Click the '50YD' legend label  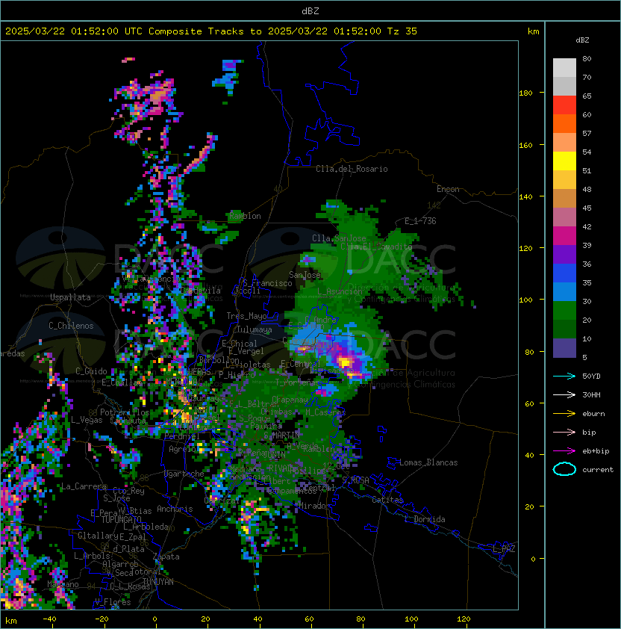pyautogui.click(x=591, y=377)
